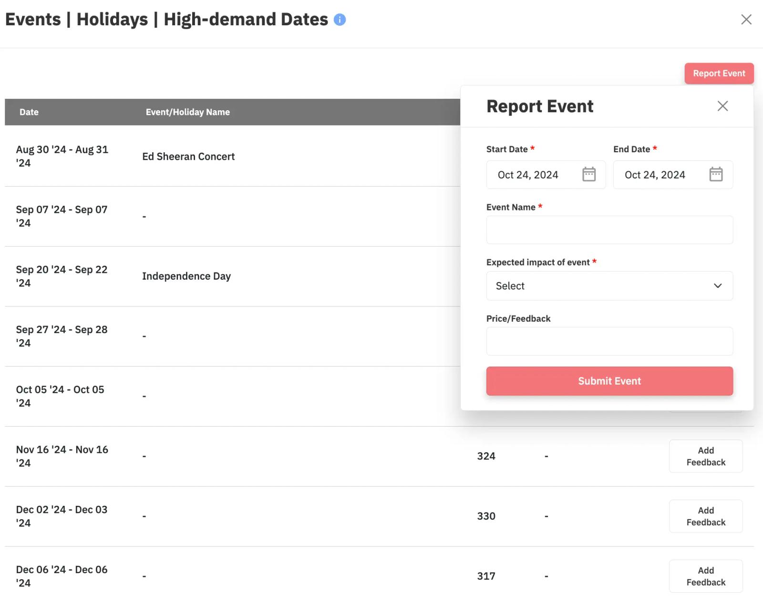
Task: Click the value 324
Action: [486, 456]
